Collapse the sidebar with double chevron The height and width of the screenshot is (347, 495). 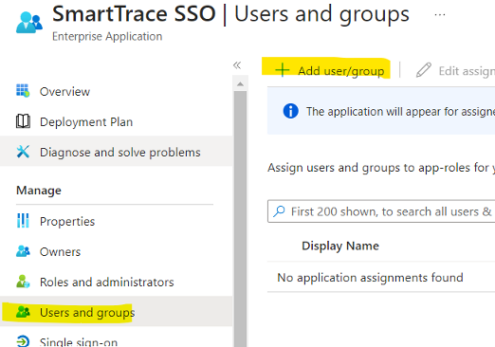[x=237, y=65]
